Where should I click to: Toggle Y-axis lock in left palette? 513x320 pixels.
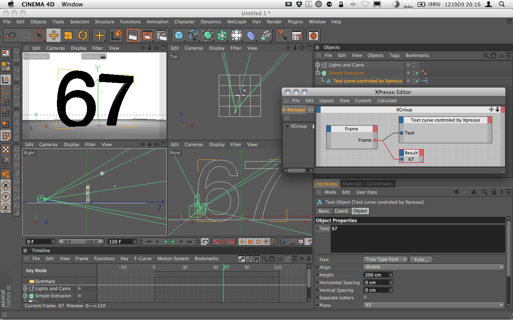[x=6, y=196]
